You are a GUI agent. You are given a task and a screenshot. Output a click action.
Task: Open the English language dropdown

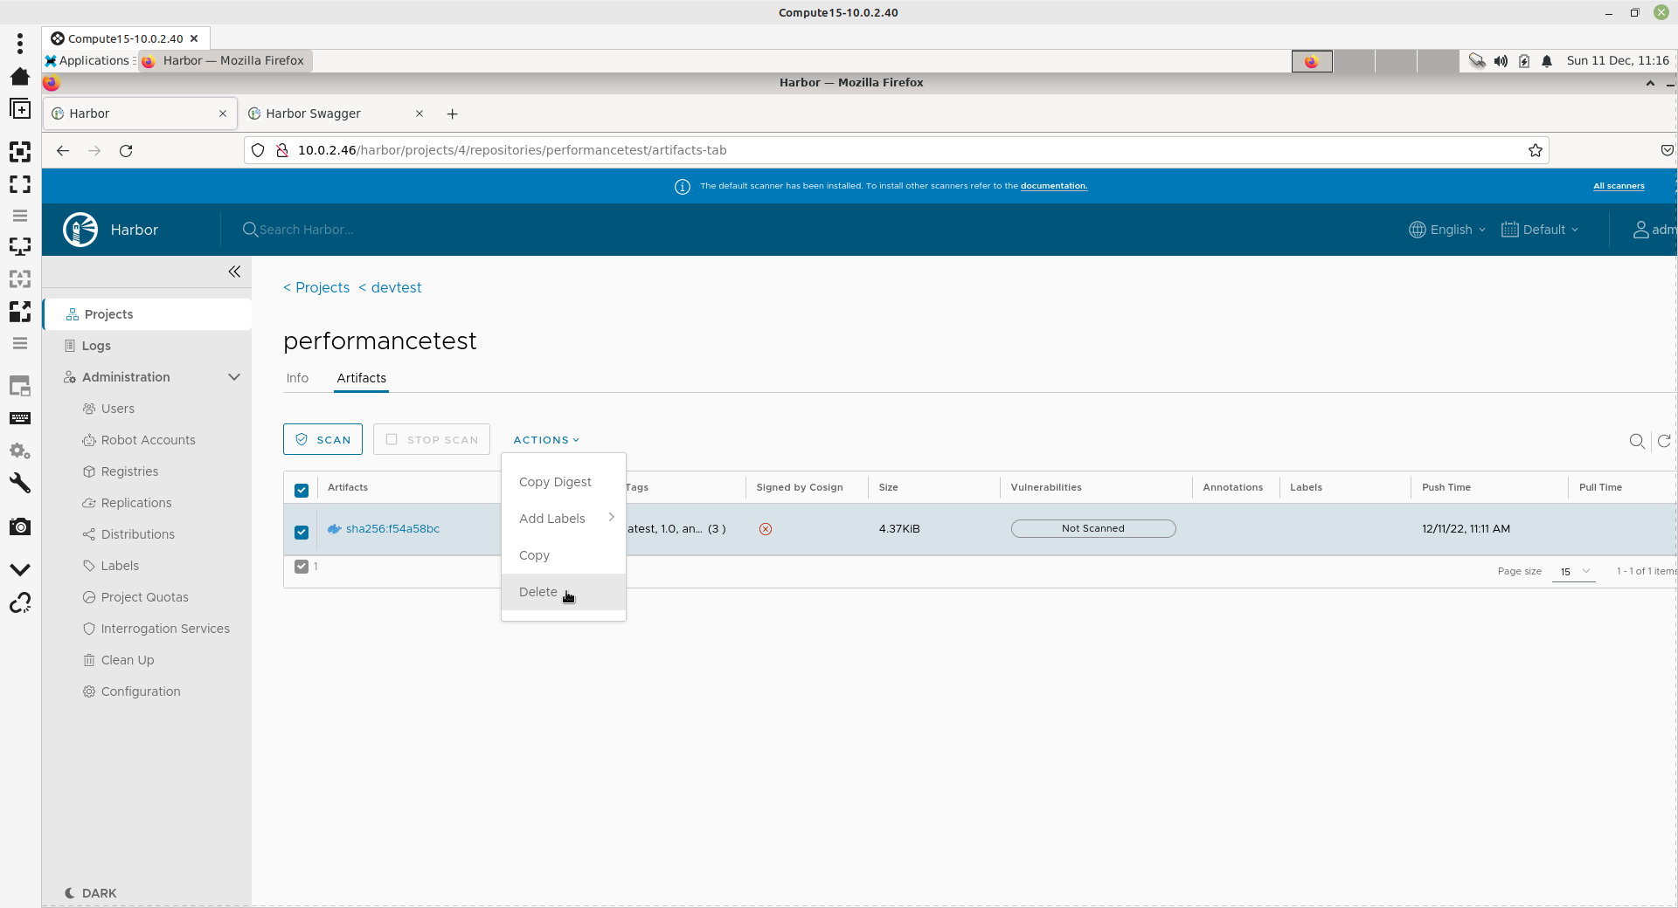click(1447, 230)
